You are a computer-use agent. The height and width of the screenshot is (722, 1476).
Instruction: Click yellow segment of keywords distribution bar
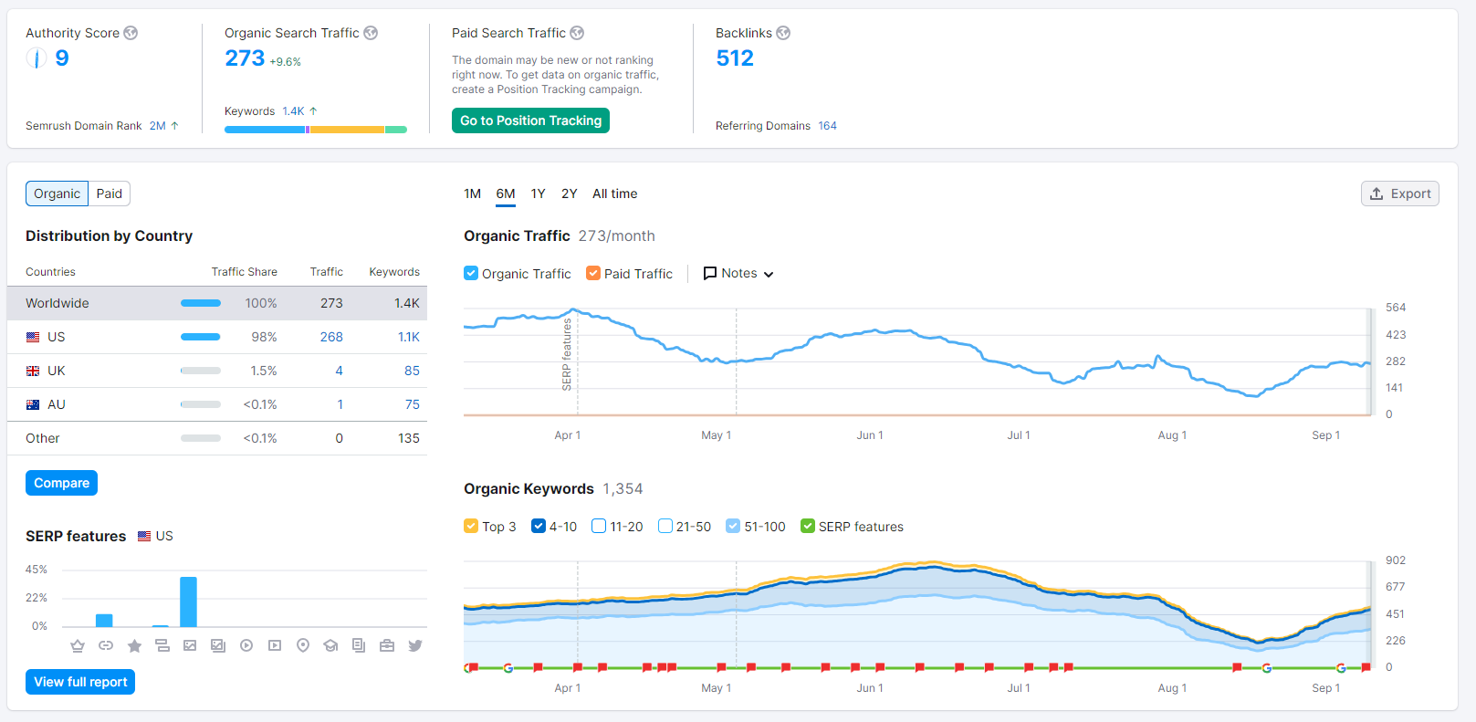click(x=348, y=130)
